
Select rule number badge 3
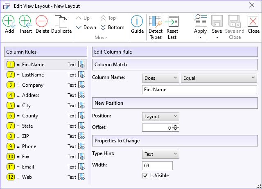[x=11, y=85]
